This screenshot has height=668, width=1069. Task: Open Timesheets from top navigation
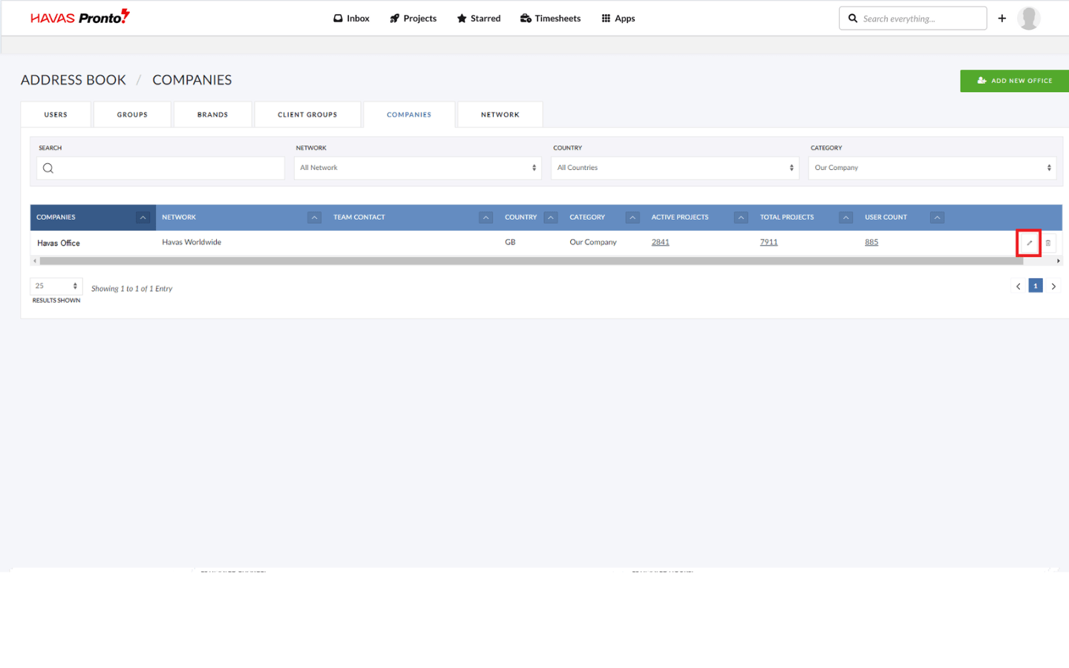(550, 19)
